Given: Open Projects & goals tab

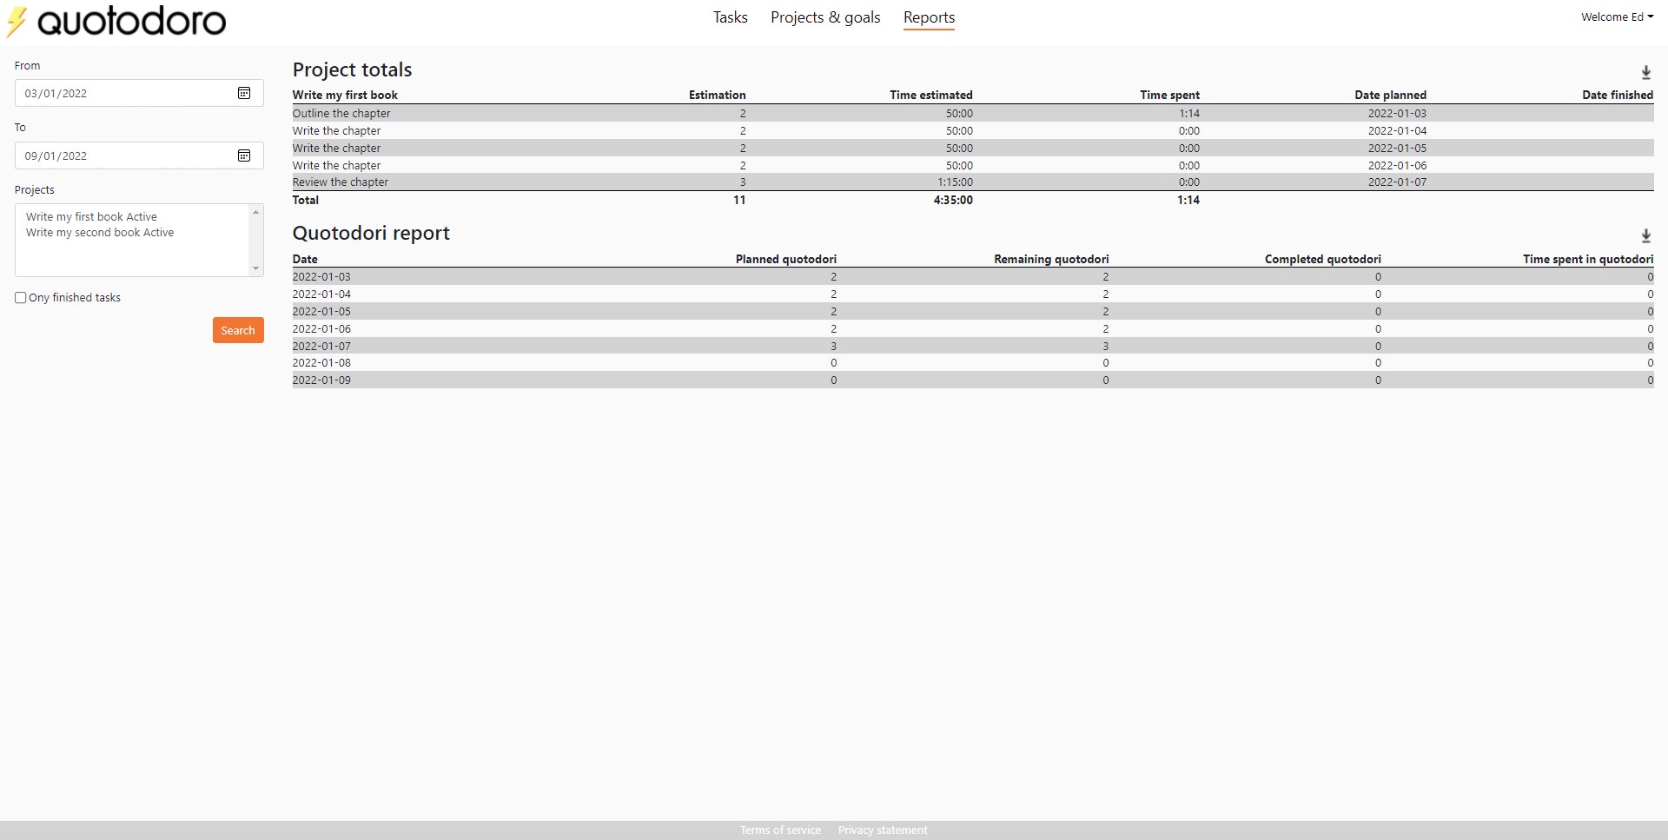Looking at the screenshot, I should pyautogui.click(x=825, y=17).
